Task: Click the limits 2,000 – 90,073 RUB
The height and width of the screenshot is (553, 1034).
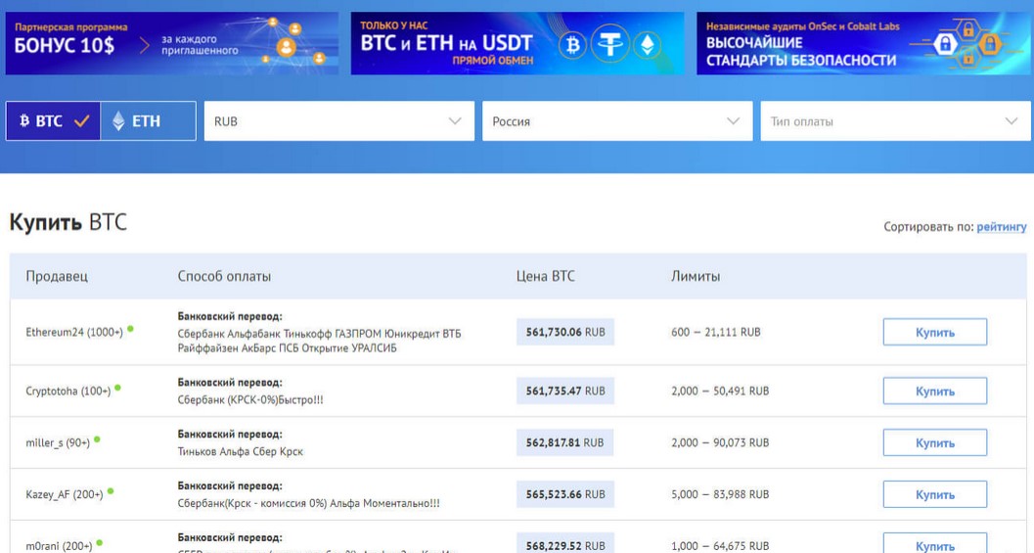Action: 720,442
